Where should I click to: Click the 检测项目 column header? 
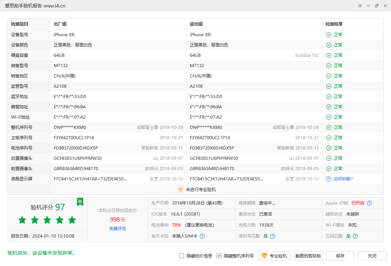(x=20, y=24)
